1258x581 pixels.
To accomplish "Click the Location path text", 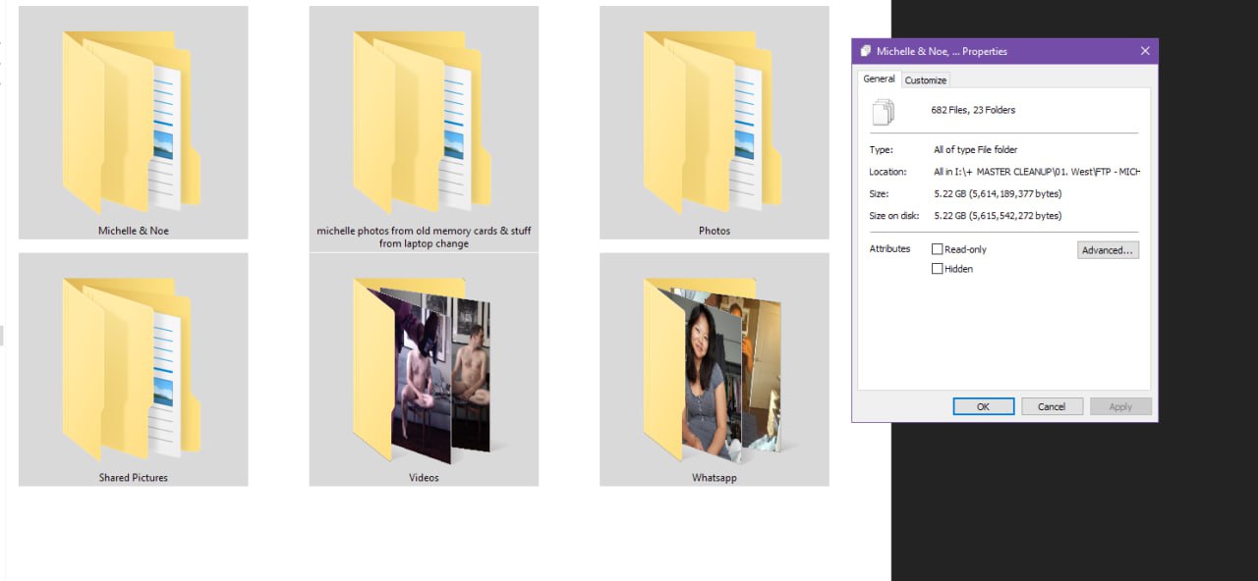I will click(1036, 172).
